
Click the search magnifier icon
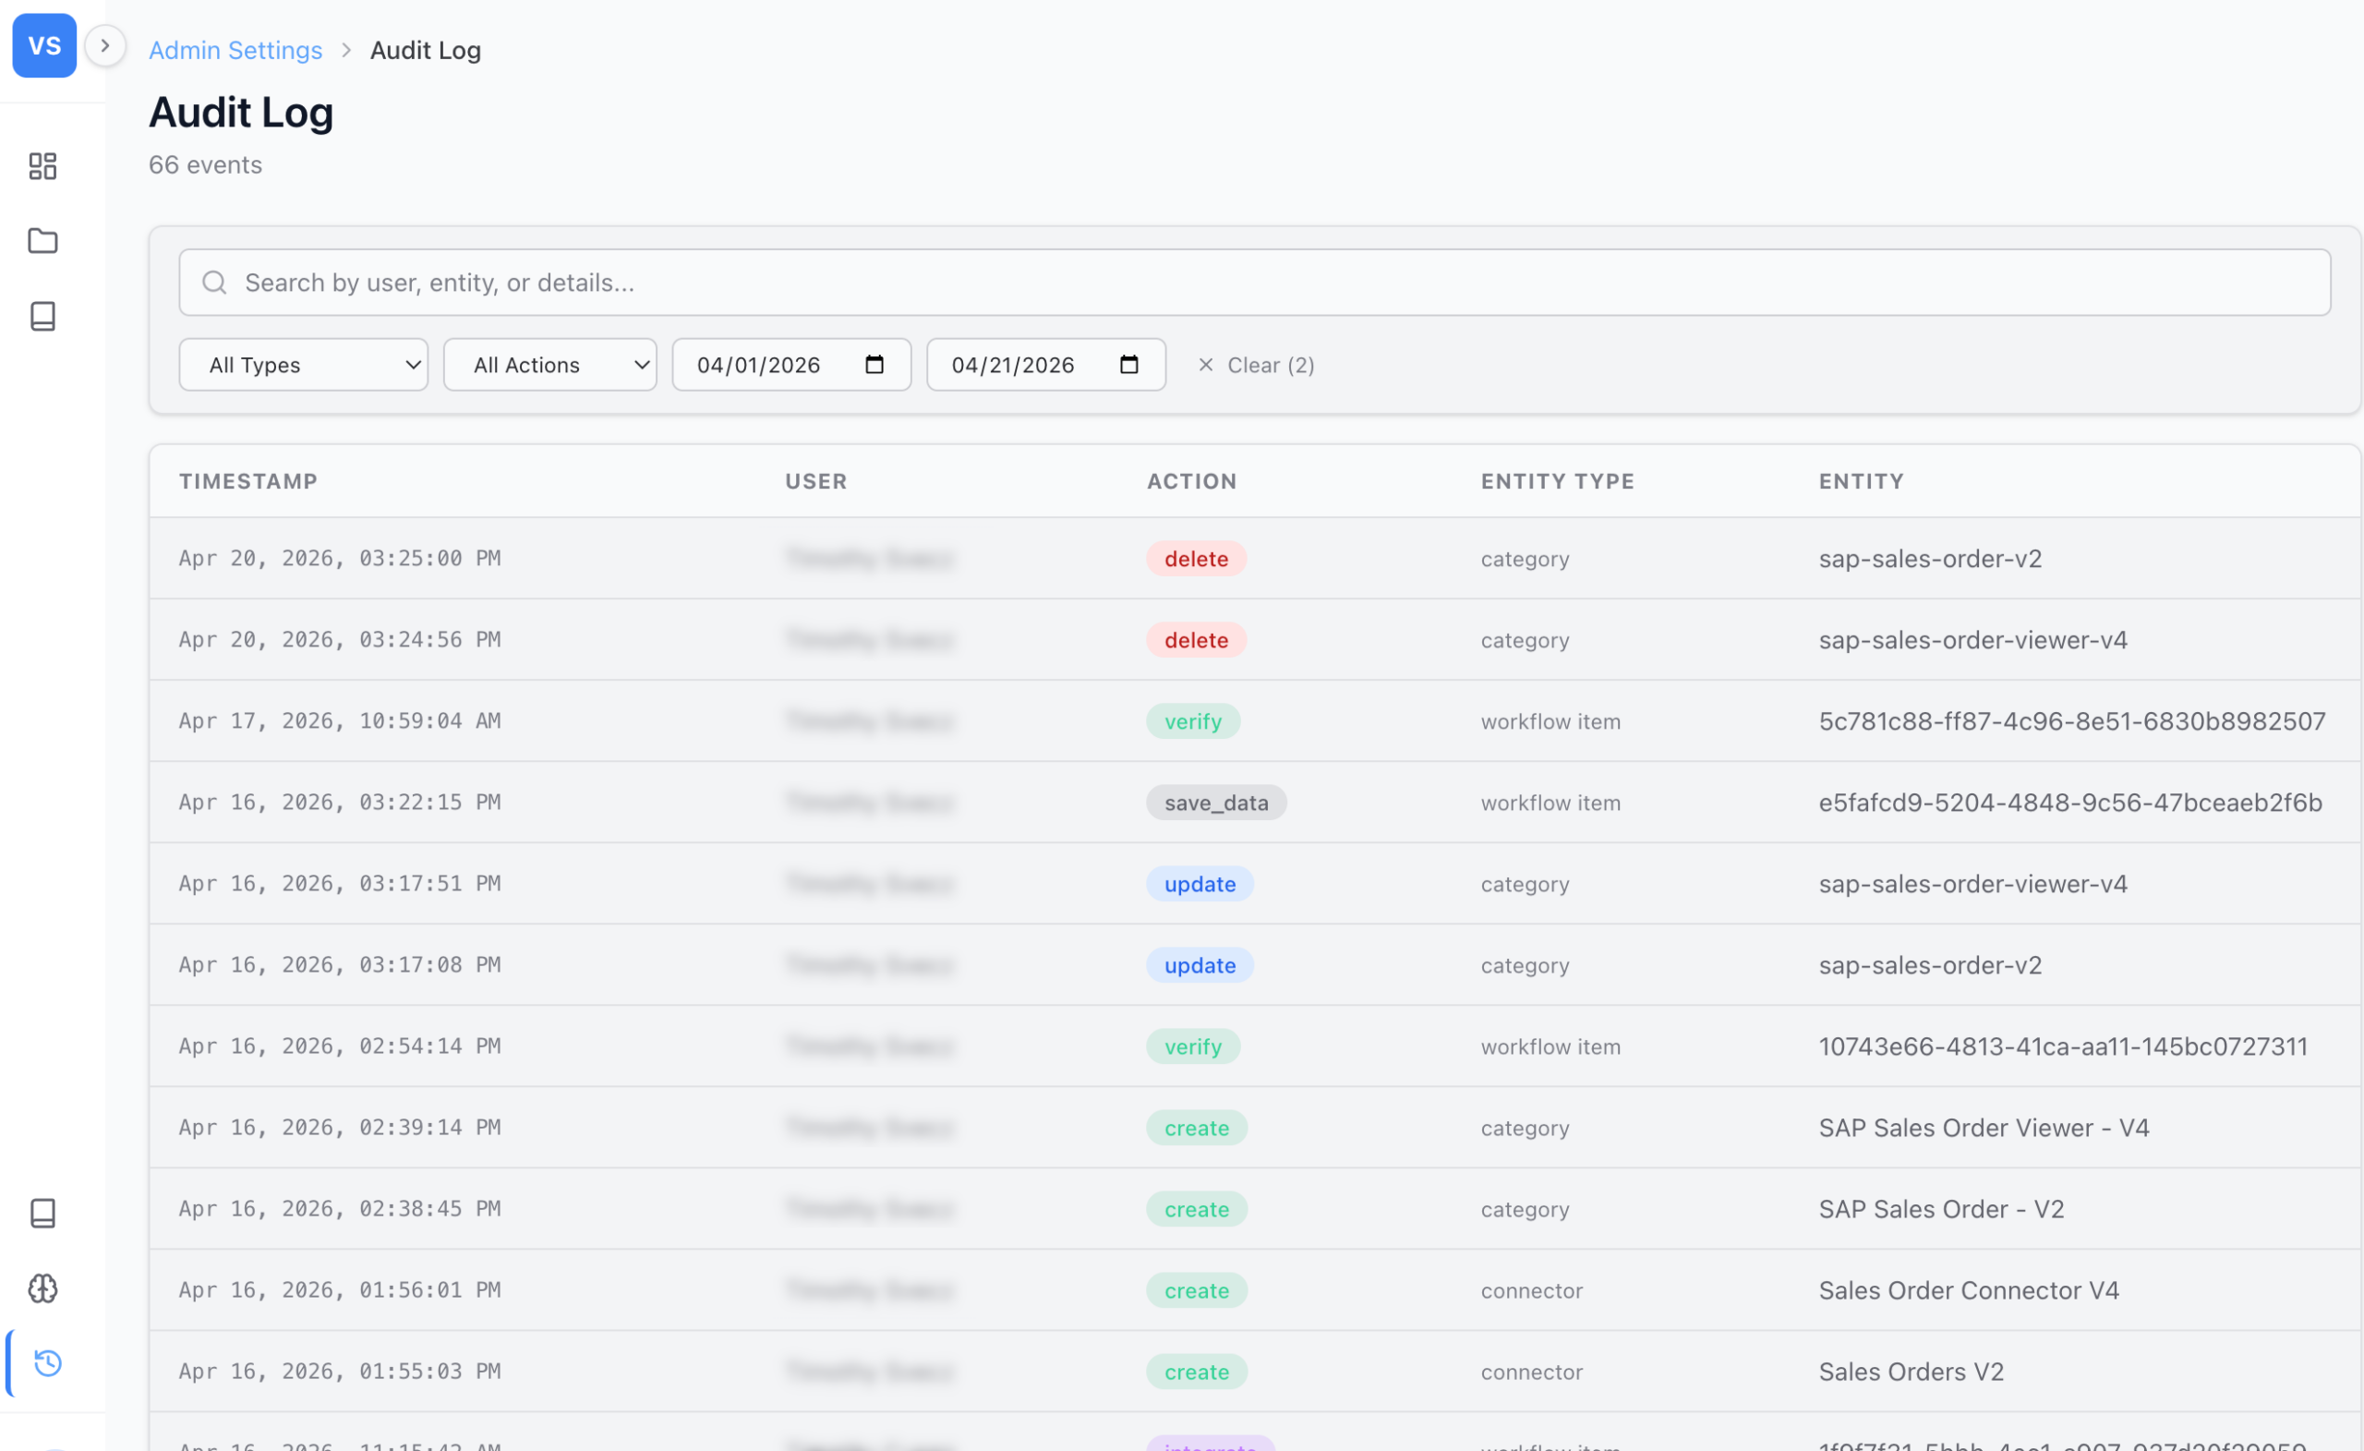coord(214,282)
